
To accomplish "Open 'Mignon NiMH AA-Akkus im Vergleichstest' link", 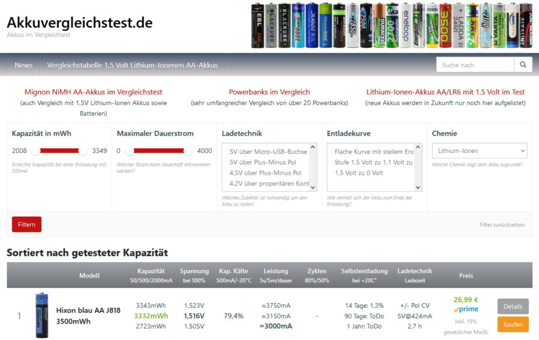I will [x=94, y=92].
